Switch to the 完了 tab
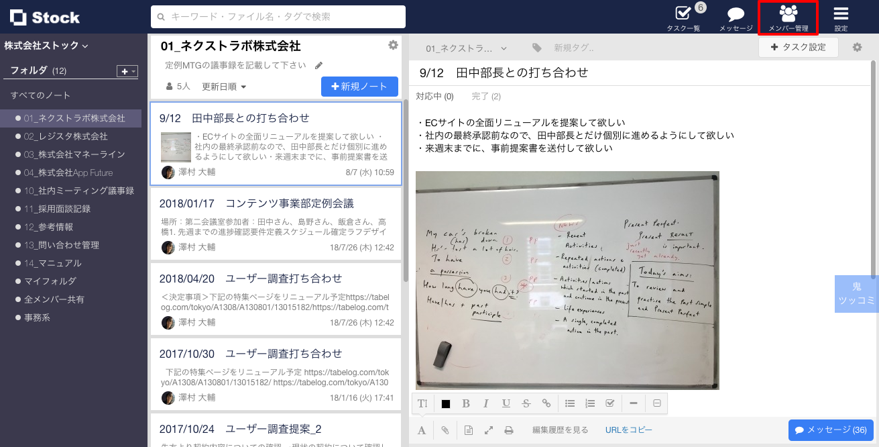Screen dimensions: 879x447 tap(485, 96)
